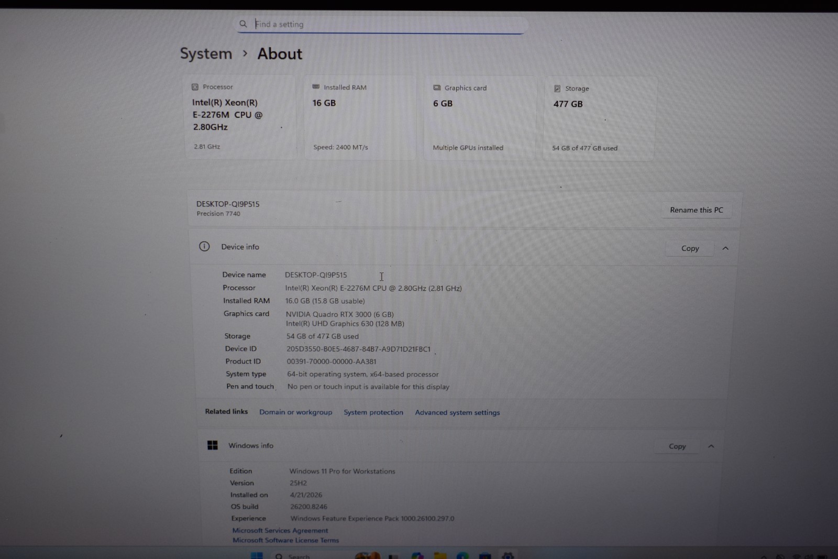Click the Device info circled-i icon
This screenshot has width=838, height=559.
pyautogui.click(x=204, y=246)
